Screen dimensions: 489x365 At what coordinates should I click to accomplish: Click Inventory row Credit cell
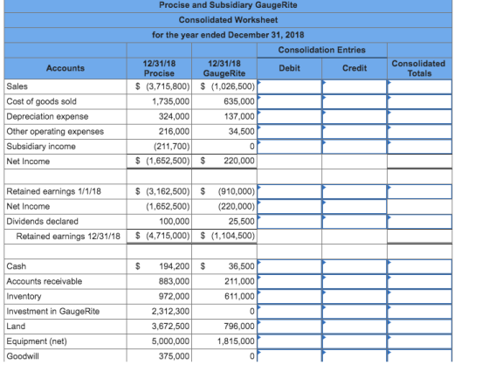click(355, 296)
